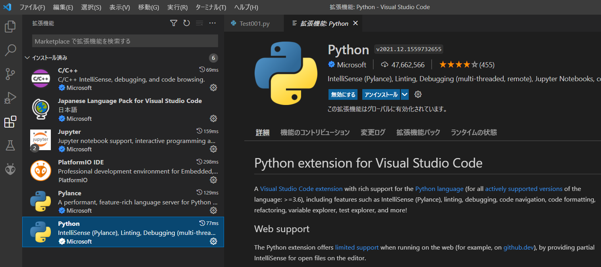
Task: Open the ターミナル(T) menu
Action: (211, 7)
